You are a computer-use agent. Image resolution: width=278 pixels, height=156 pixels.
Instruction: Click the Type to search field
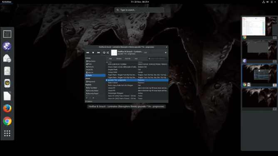(139, 10)
